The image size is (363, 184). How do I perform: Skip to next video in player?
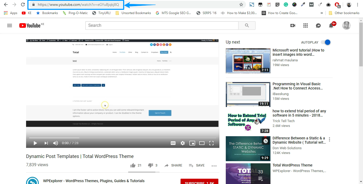coord(46,143)
